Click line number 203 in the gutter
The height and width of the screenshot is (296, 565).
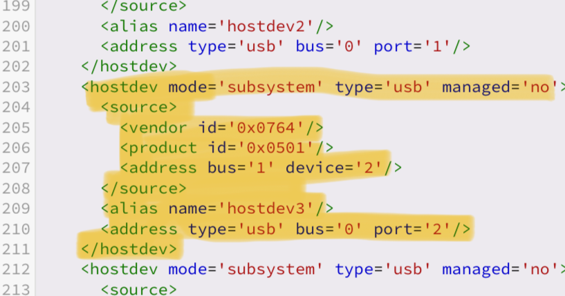coord(16,87)
